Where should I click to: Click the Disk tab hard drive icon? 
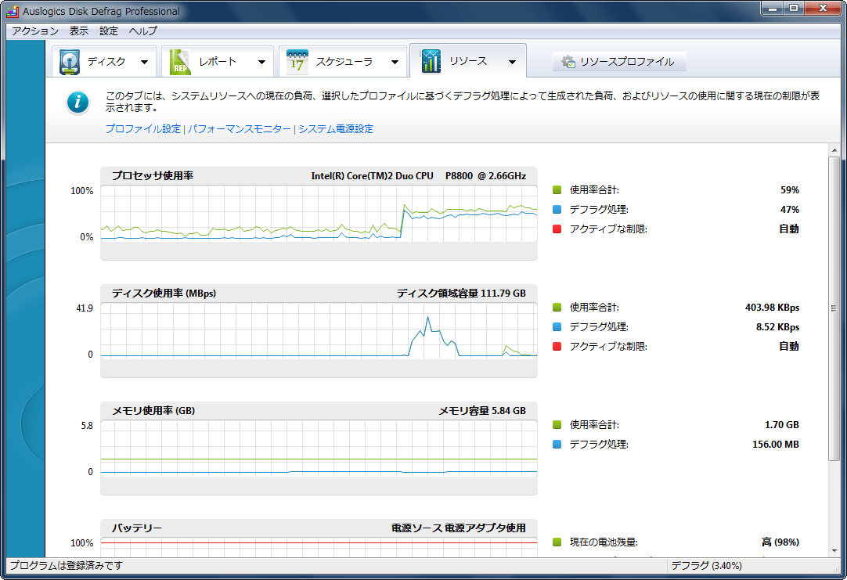(69, 62)
